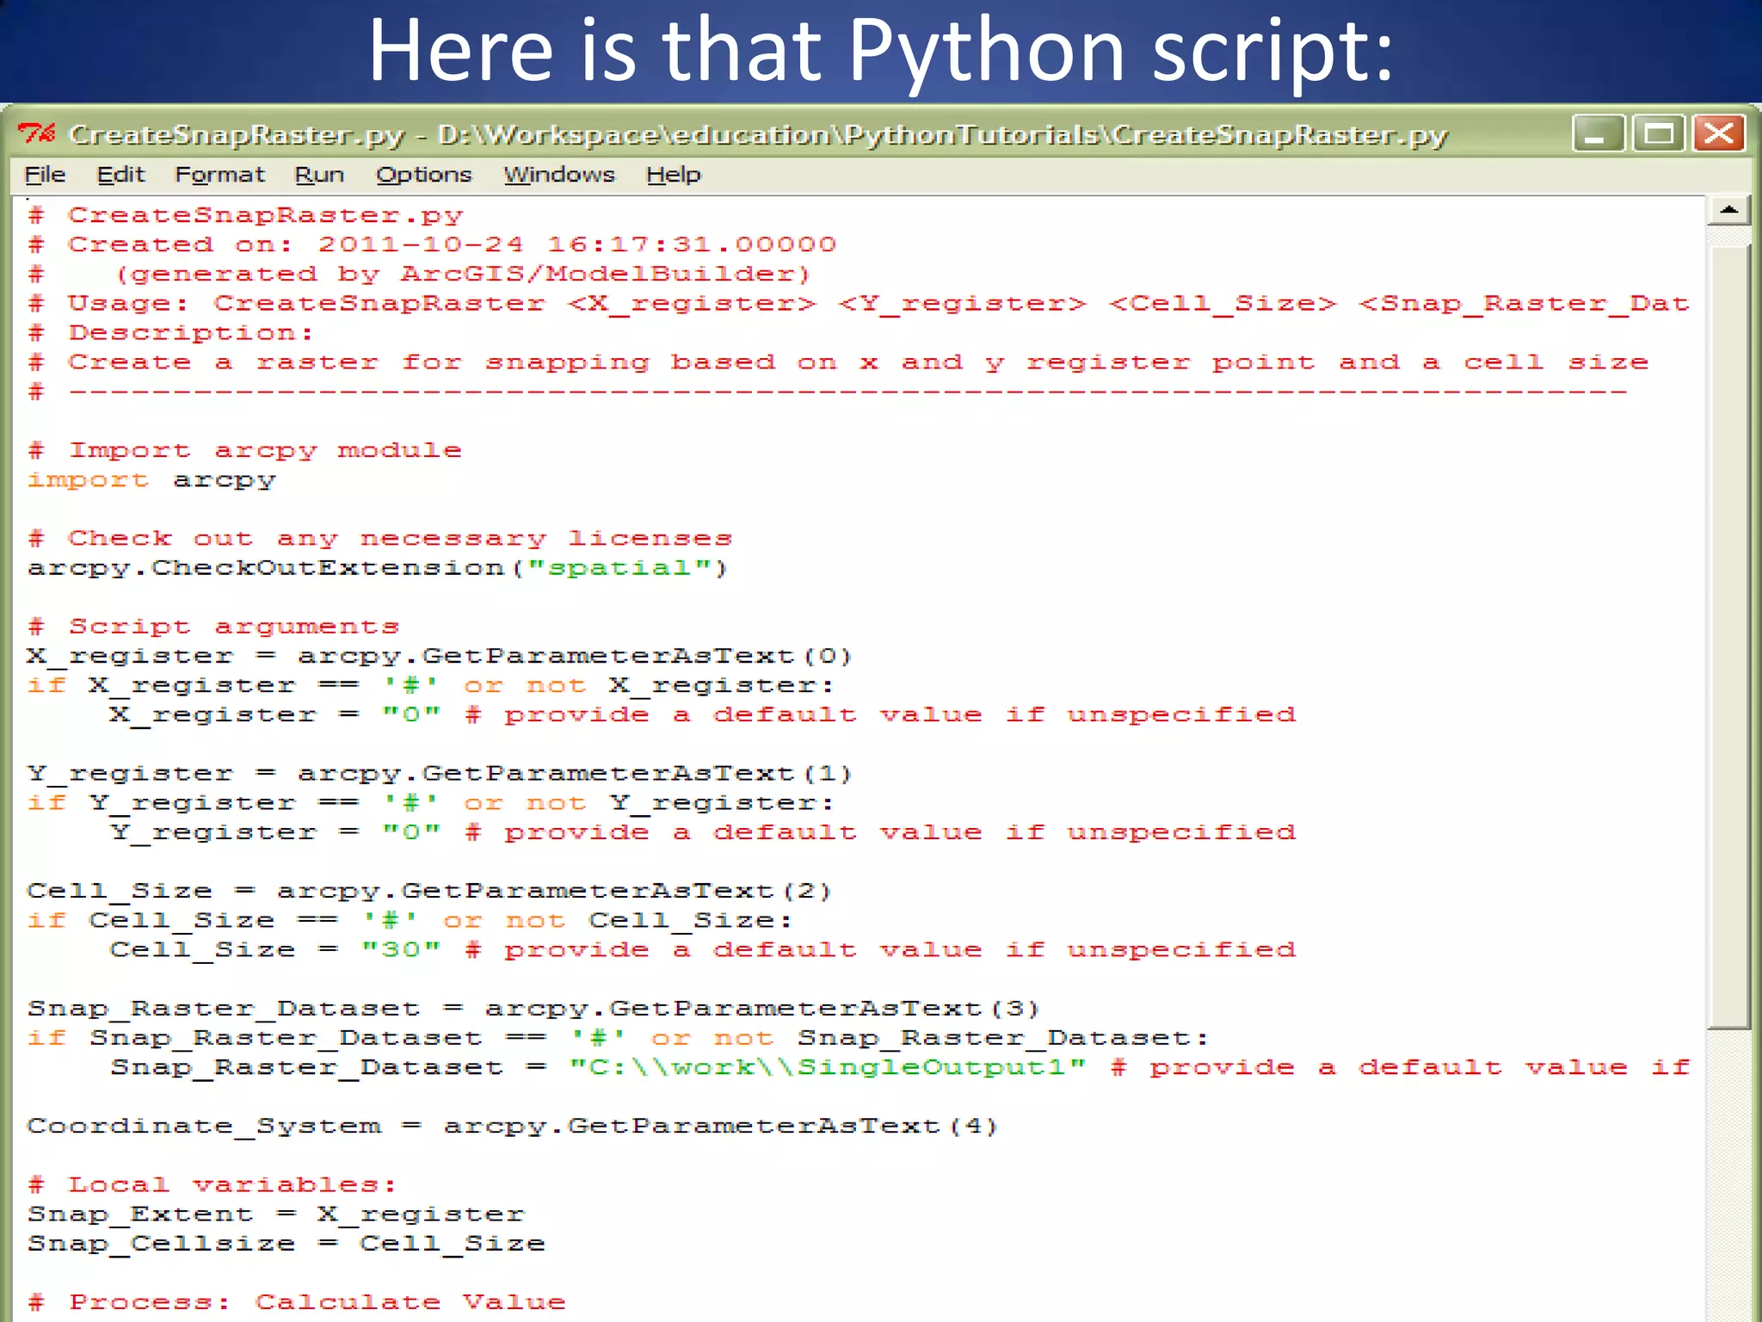The height and width of the screenshot is (1322, 1762).
Task: Click the "C:\\work\\SingleOutput1" string
Action: (828, 1067)
